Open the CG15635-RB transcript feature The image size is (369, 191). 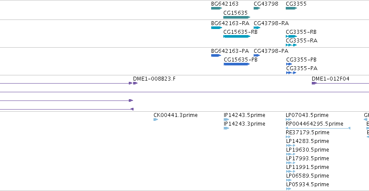237,36
